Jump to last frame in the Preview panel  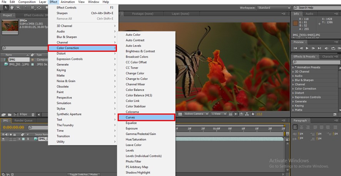point(319,48)
